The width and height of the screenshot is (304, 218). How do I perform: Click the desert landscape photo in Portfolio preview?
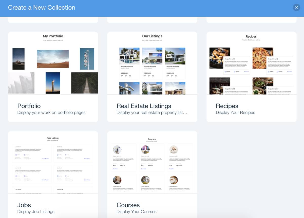coord(53,59)
